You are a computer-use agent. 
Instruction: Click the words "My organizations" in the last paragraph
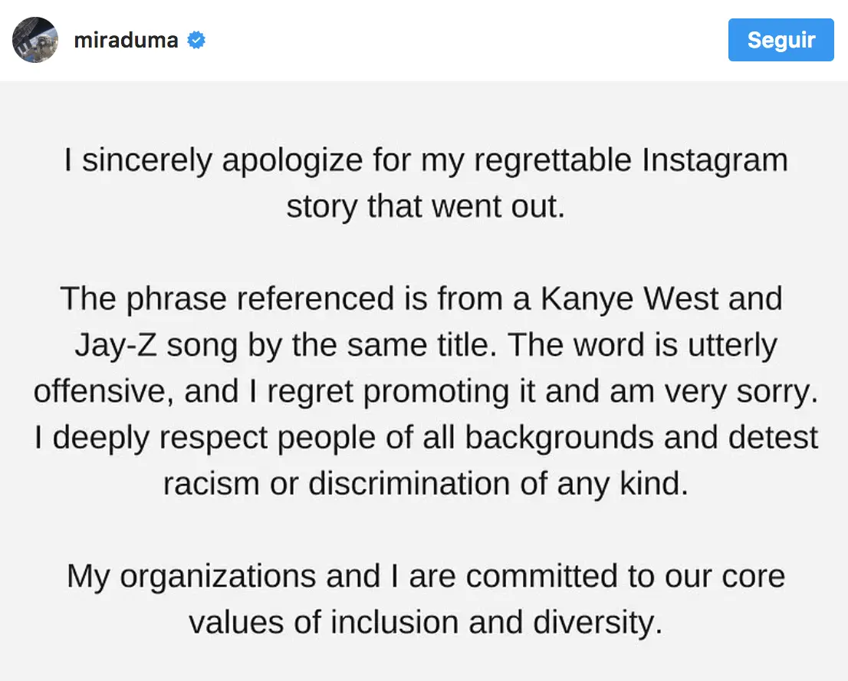click(x=192, y=576)
